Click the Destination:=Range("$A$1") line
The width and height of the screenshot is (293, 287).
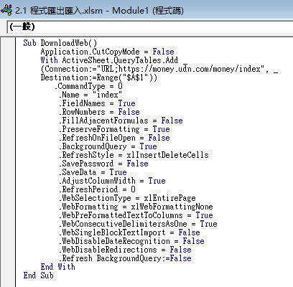pyautogui.click(x=98, y=77)
